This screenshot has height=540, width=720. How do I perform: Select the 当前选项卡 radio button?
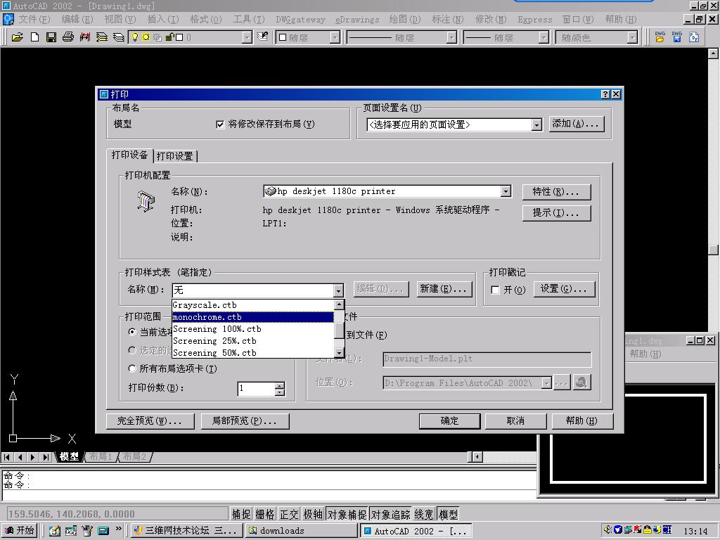click(132, 332)
